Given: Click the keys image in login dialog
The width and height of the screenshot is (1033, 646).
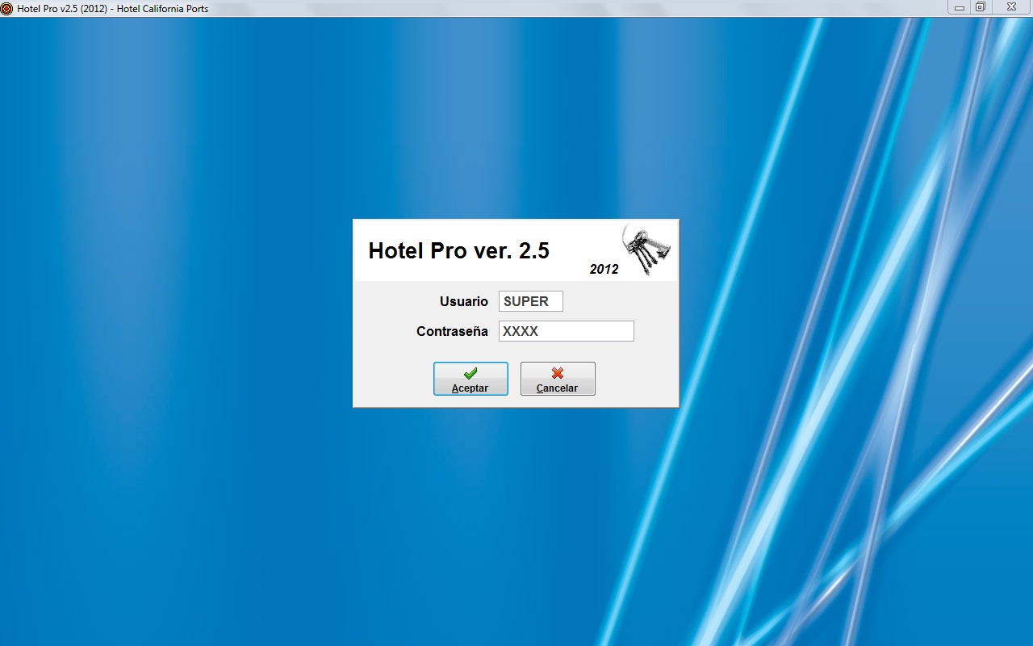Looking at the screenshot, I should (x=646, y=250).
